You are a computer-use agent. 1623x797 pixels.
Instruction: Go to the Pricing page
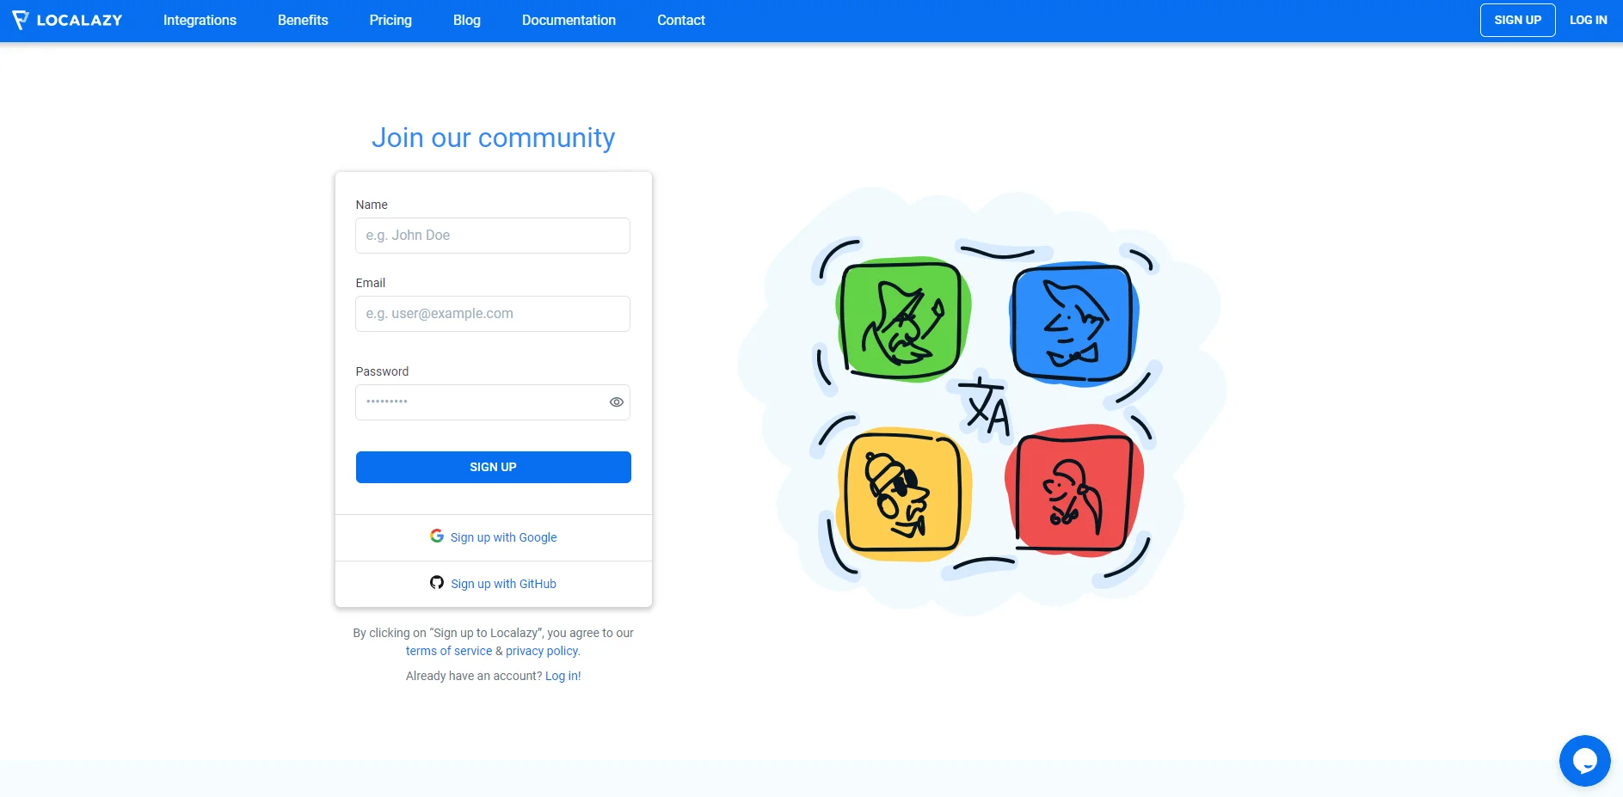(x=390, y=20)
